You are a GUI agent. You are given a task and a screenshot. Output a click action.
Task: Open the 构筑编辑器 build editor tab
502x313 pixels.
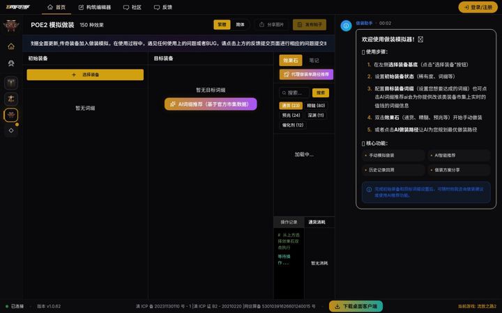[x=95, y=7]
